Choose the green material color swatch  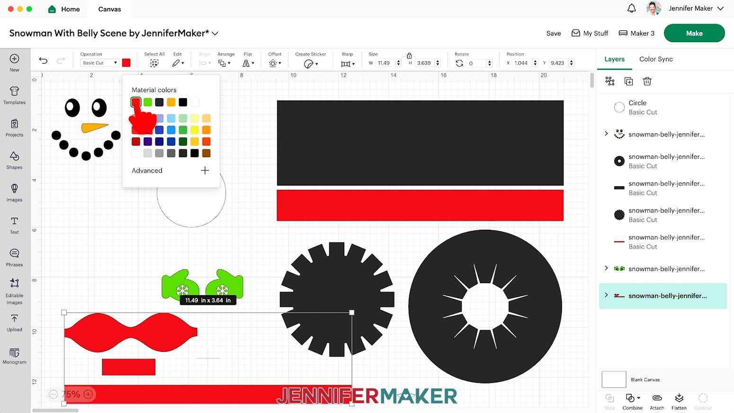point(148,102)
